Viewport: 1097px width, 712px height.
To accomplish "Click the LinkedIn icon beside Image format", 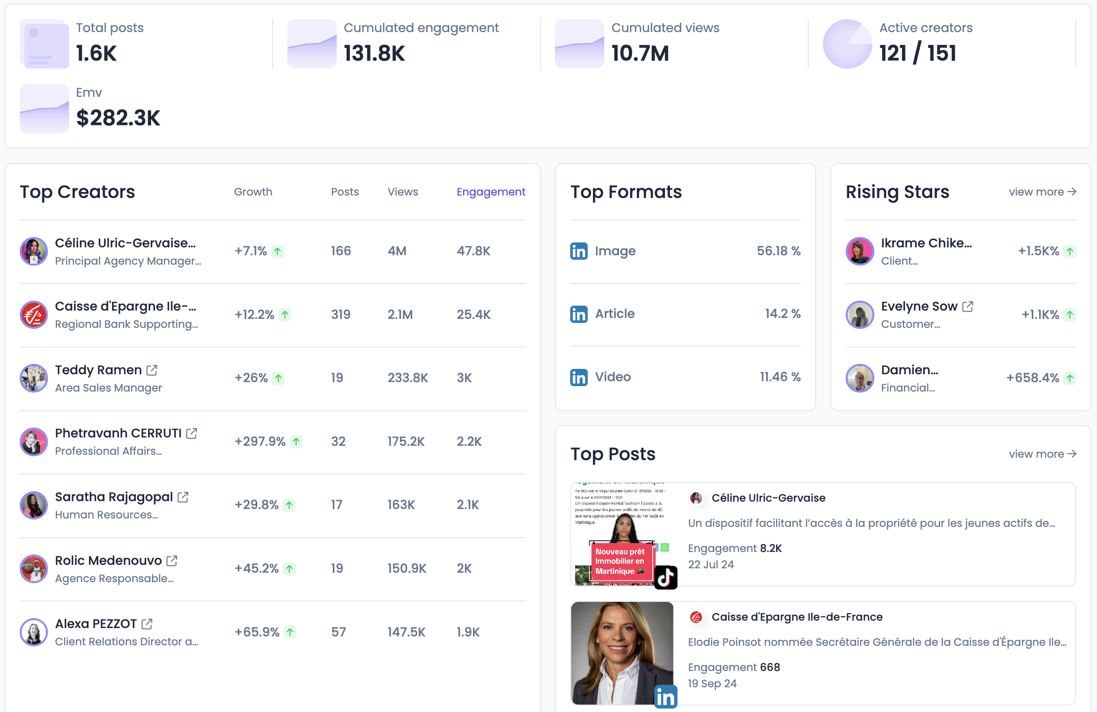I will (579, 251).
